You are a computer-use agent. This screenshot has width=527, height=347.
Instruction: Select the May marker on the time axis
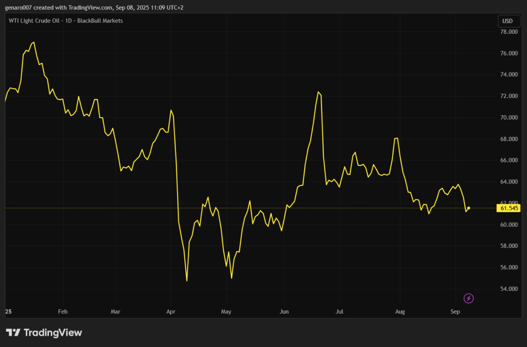pos(226,312)
